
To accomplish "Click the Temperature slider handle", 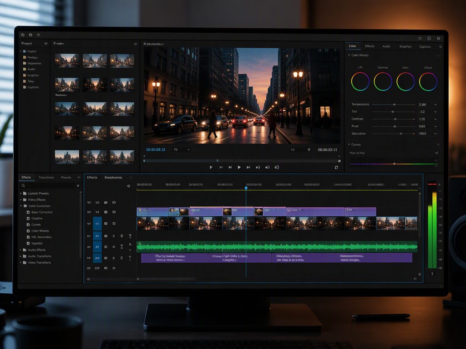I will [x=395, y=105].
